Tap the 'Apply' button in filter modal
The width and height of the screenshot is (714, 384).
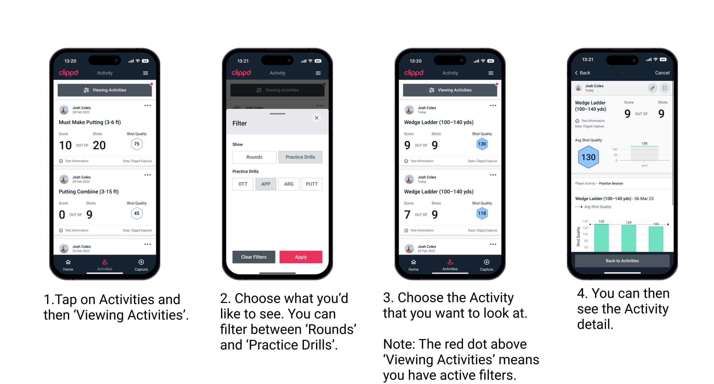click(x=300, y=256)
